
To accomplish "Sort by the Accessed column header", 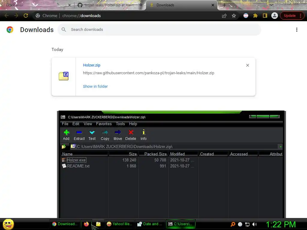I will [x=243, y=154].
